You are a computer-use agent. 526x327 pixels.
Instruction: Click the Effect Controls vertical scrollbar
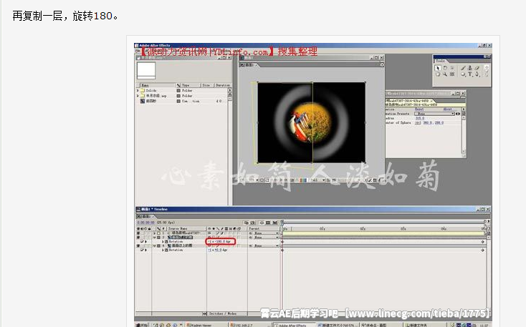tap(464, 134)
